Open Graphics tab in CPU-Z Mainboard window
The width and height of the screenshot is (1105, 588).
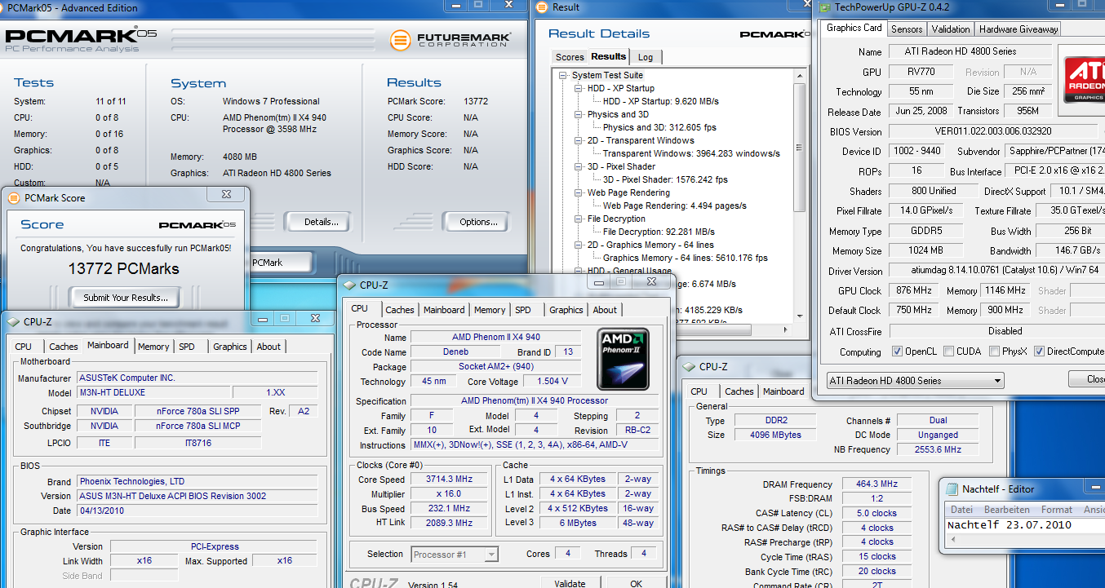pos(230,347)
